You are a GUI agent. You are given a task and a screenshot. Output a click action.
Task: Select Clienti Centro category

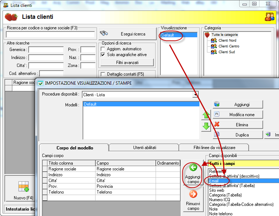[229, 46]
